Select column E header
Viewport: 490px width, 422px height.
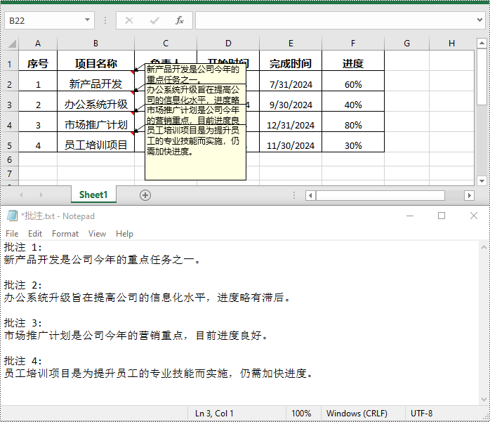tap(291, 44)
